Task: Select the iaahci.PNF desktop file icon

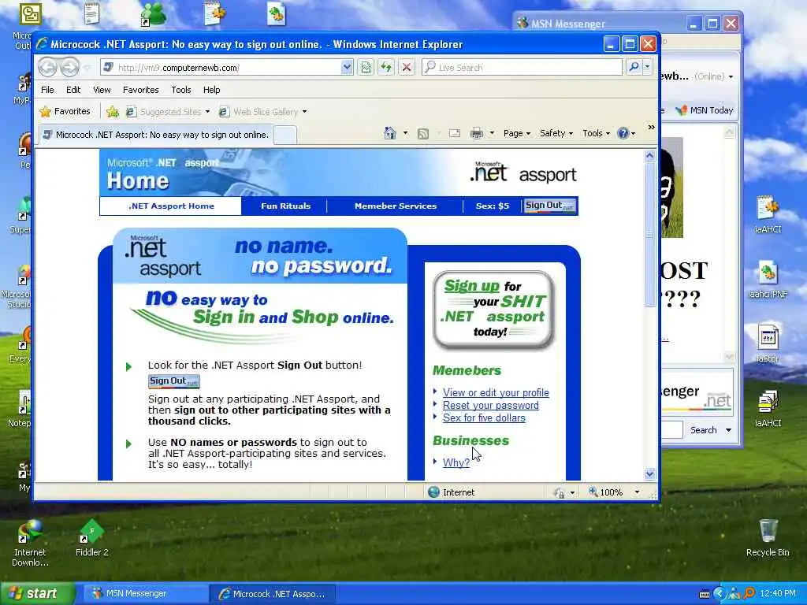Action: tap(768, 280)
